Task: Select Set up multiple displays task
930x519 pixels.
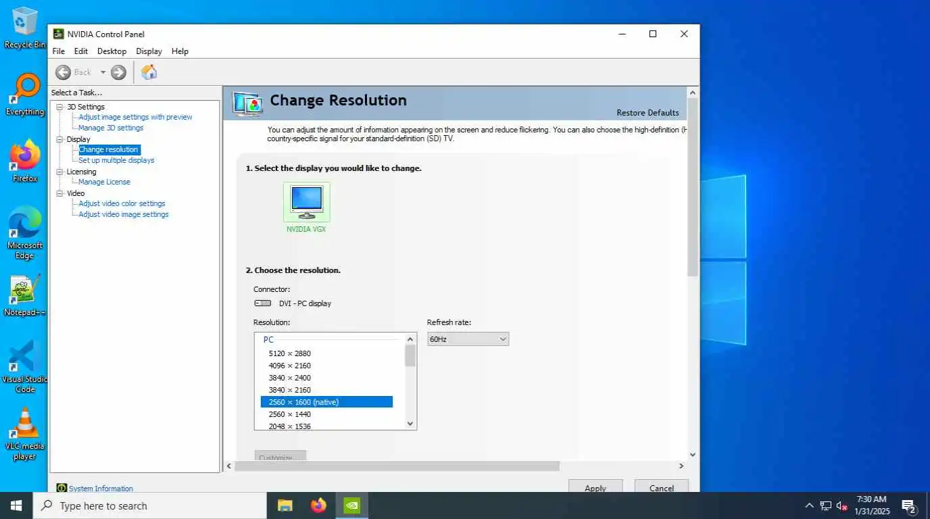Action: pos(116,160)
